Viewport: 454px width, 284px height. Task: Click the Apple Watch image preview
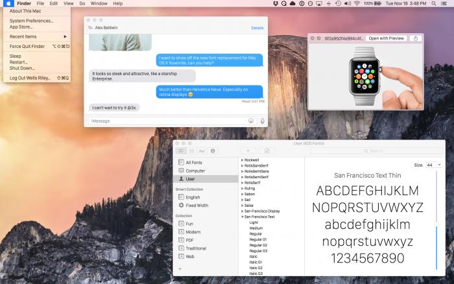coord(366,77)
